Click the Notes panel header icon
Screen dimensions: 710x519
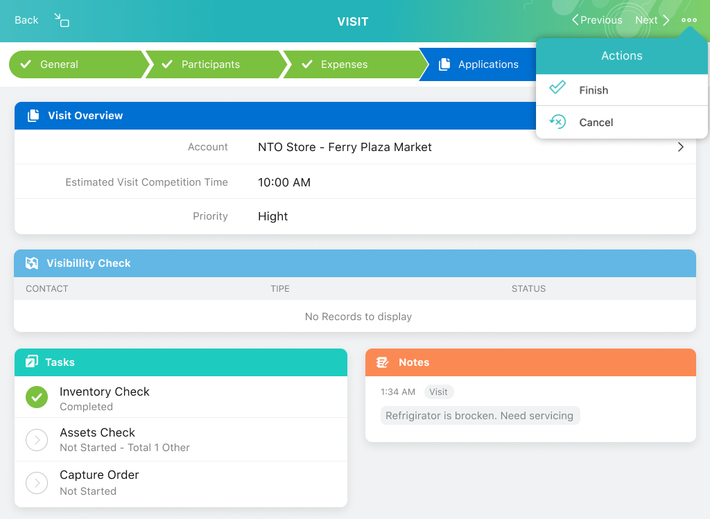[x=382, y=362]
